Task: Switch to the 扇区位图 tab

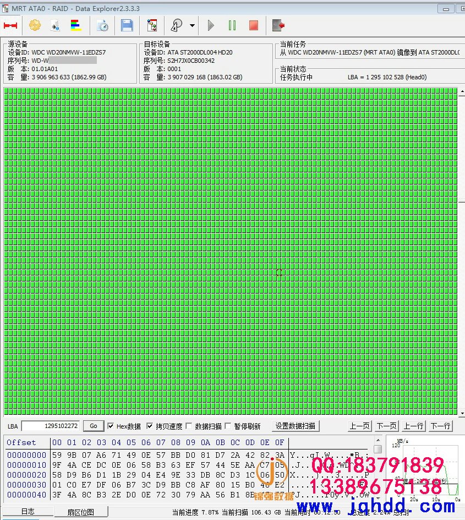Action: 81,512
